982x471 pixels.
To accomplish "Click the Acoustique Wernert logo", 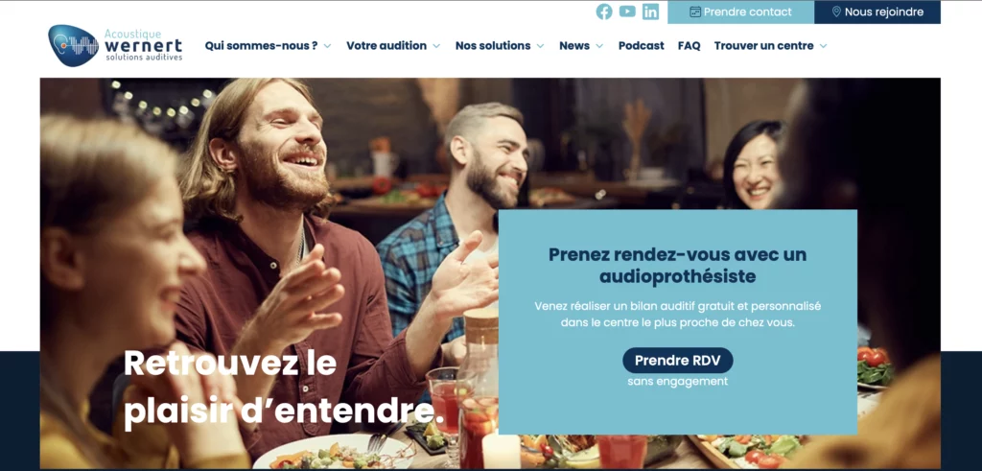I will 115,45.
